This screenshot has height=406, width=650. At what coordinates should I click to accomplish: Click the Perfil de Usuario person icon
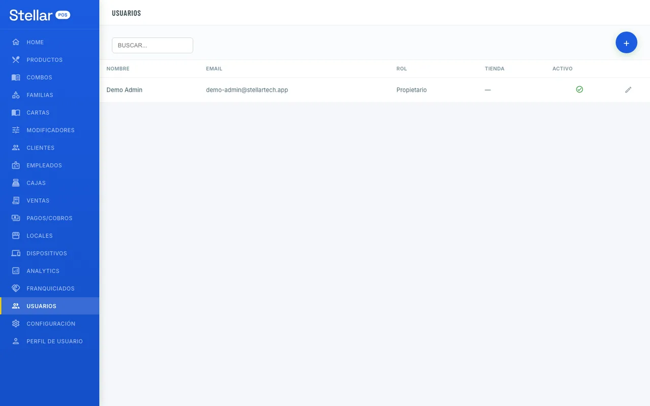[x=16, y=342]
